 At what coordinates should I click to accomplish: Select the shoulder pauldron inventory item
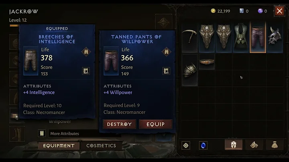pyautogui.click(x=189, y=70)
